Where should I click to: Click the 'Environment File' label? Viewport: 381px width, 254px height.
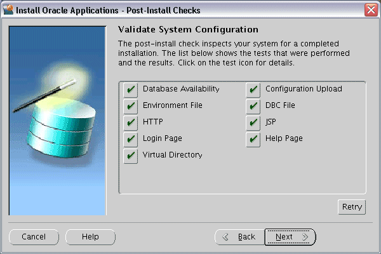173,105
